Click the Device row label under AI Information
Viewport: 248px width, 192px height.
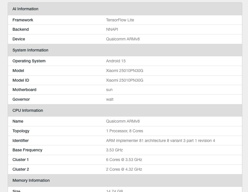[19, 39]
